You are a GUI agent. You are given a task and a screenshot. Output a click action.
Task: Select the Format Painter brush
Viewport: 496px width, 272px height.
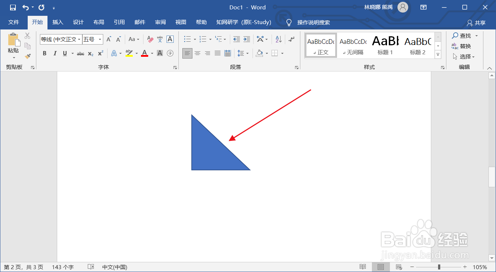pos(27,56)
